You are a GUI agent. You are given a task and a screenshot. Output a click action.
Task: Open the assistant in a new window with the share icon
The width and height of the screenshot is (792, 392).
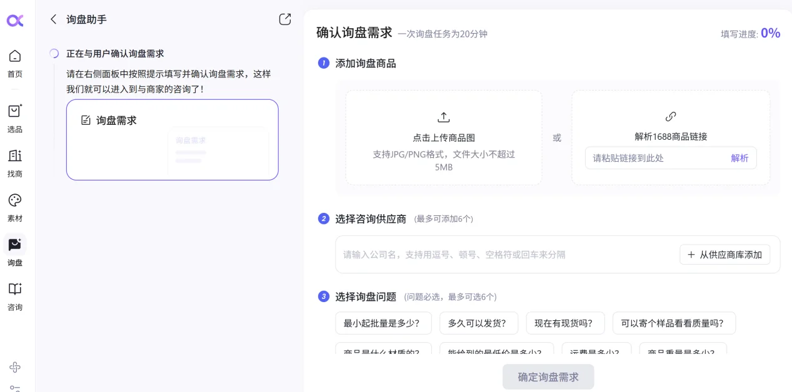(285, 19)
